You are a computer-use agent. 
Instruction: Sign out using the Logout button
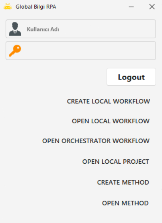click(x=131, y=77)
